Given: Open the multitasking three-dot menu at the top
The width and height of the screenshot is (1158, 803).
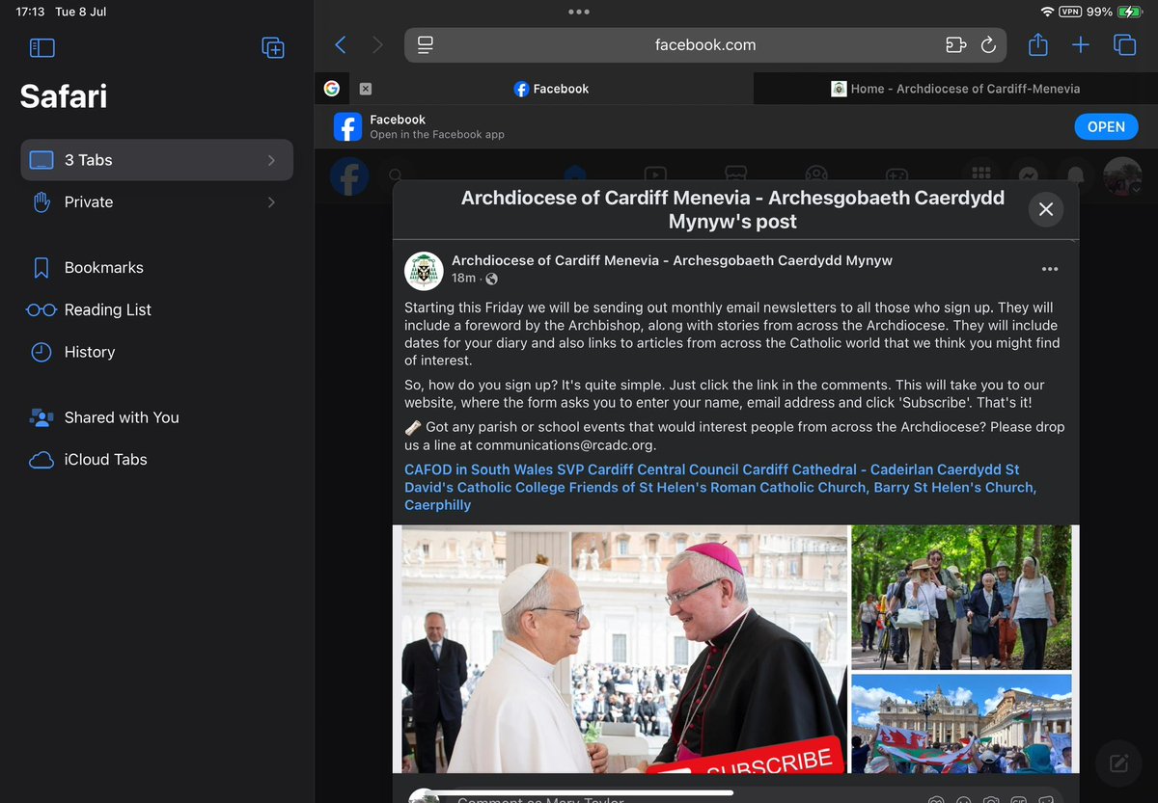Looking at the screenshot, I should (x=579, y=12).
